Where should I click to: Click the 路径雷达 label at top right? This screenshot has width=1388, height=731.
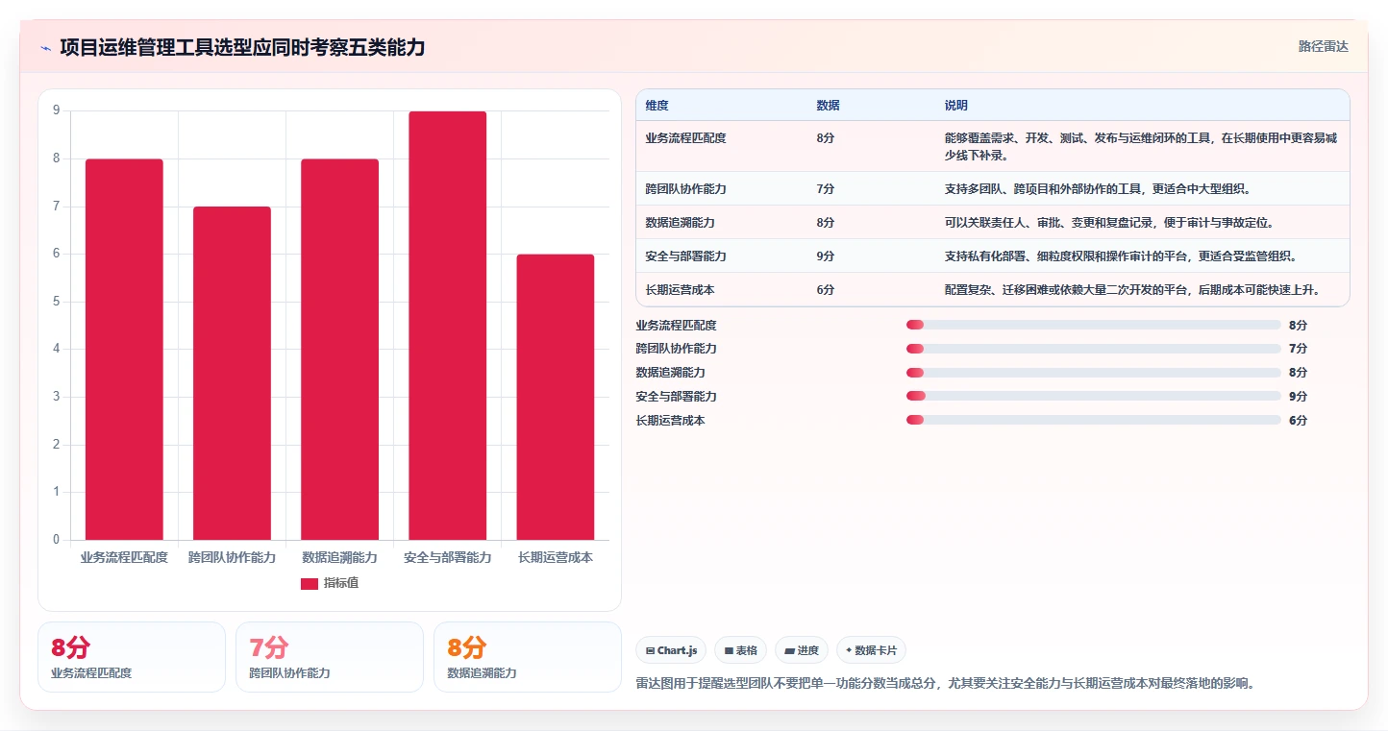click(x=1324, y=46)
